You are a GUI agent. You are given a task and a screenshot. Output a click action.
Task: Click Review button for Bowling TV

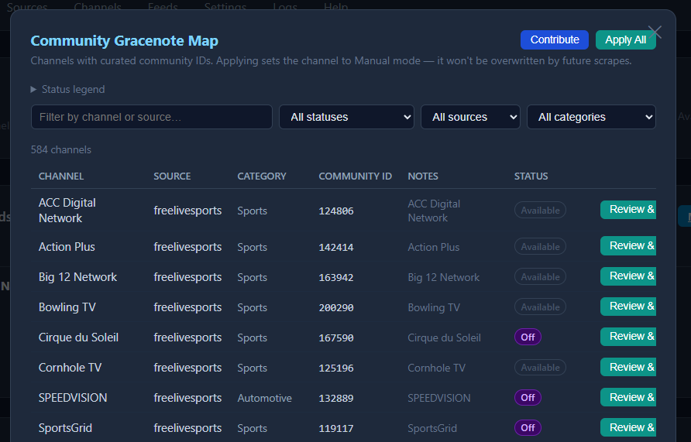628,307
